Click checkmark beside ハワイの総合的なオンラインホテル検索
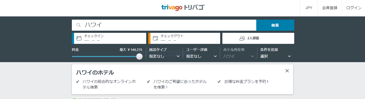This screenshot has width=365, height=99. pos(78,82)
